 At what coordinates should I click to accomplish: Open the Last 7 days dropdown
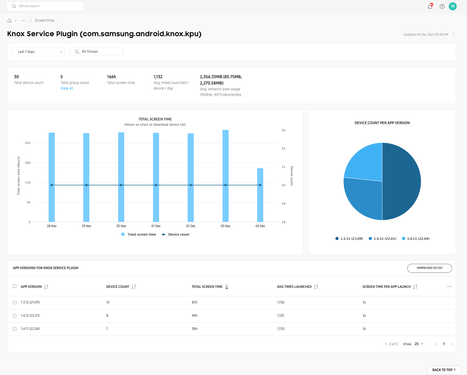tap(39, 52)
